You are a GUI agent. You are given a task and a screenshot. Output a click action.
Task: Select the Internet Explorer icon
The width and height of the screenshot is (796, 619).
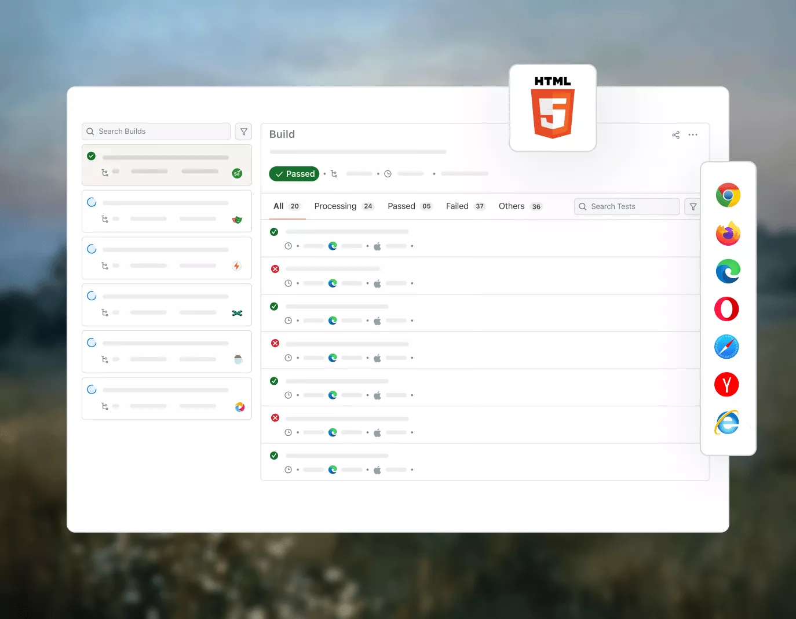coord(726,422)
